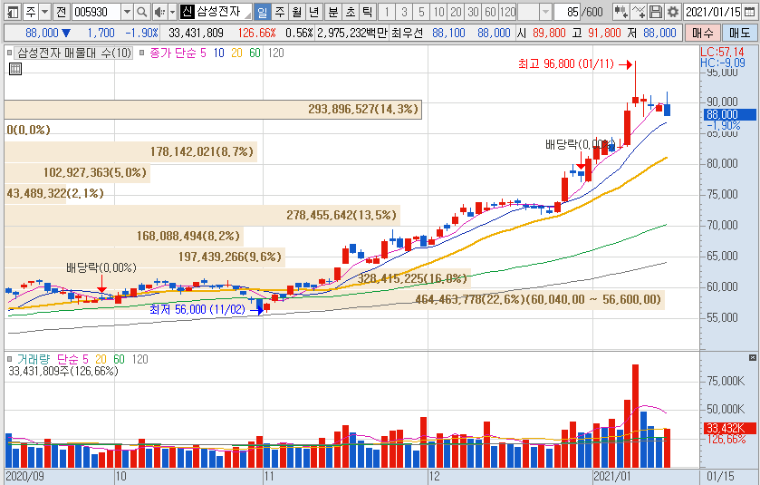Click square marker before 삼성전자 매물대 label
Screen dimensions: 760x485
click(9, 53)
